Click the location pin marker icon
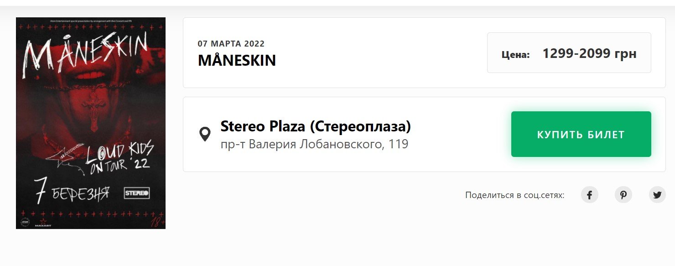This screenshot has height=266, width=675. (x=206, y=134)
